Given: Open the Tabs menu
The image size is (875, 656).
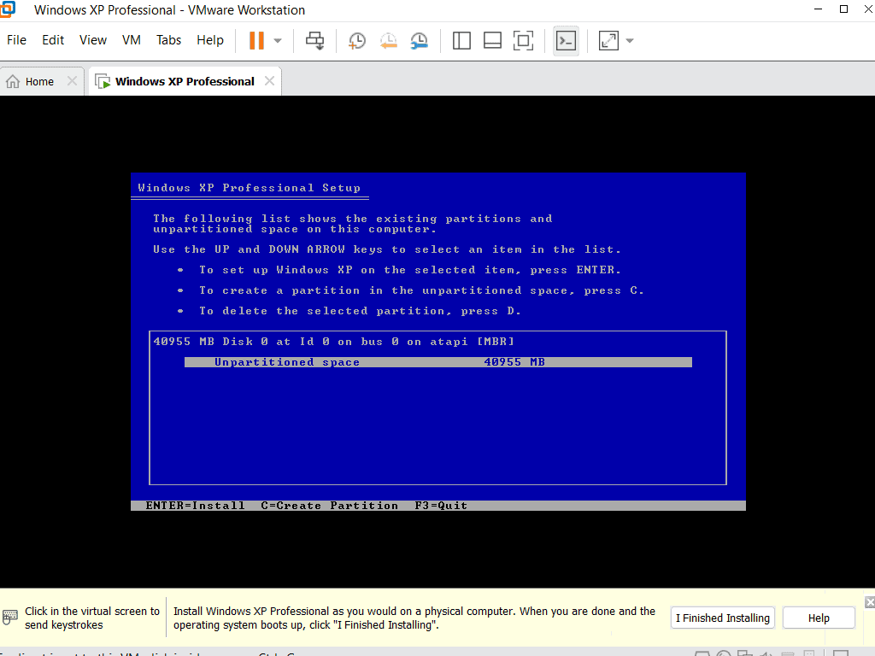Looking at the screenshot, I should pos(168,40).
